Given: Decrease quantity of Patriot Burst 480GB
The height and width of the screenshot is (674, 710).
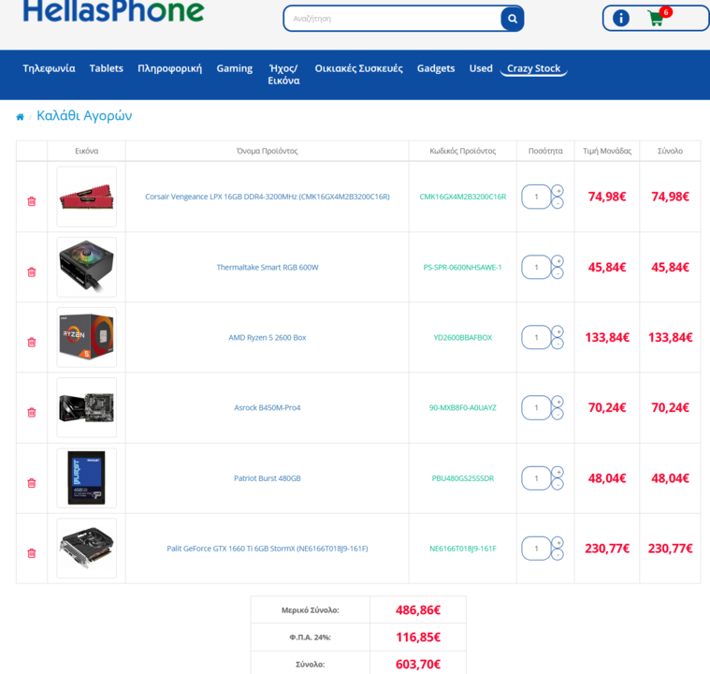Looking at the screenshot, I should pos(558,485).
